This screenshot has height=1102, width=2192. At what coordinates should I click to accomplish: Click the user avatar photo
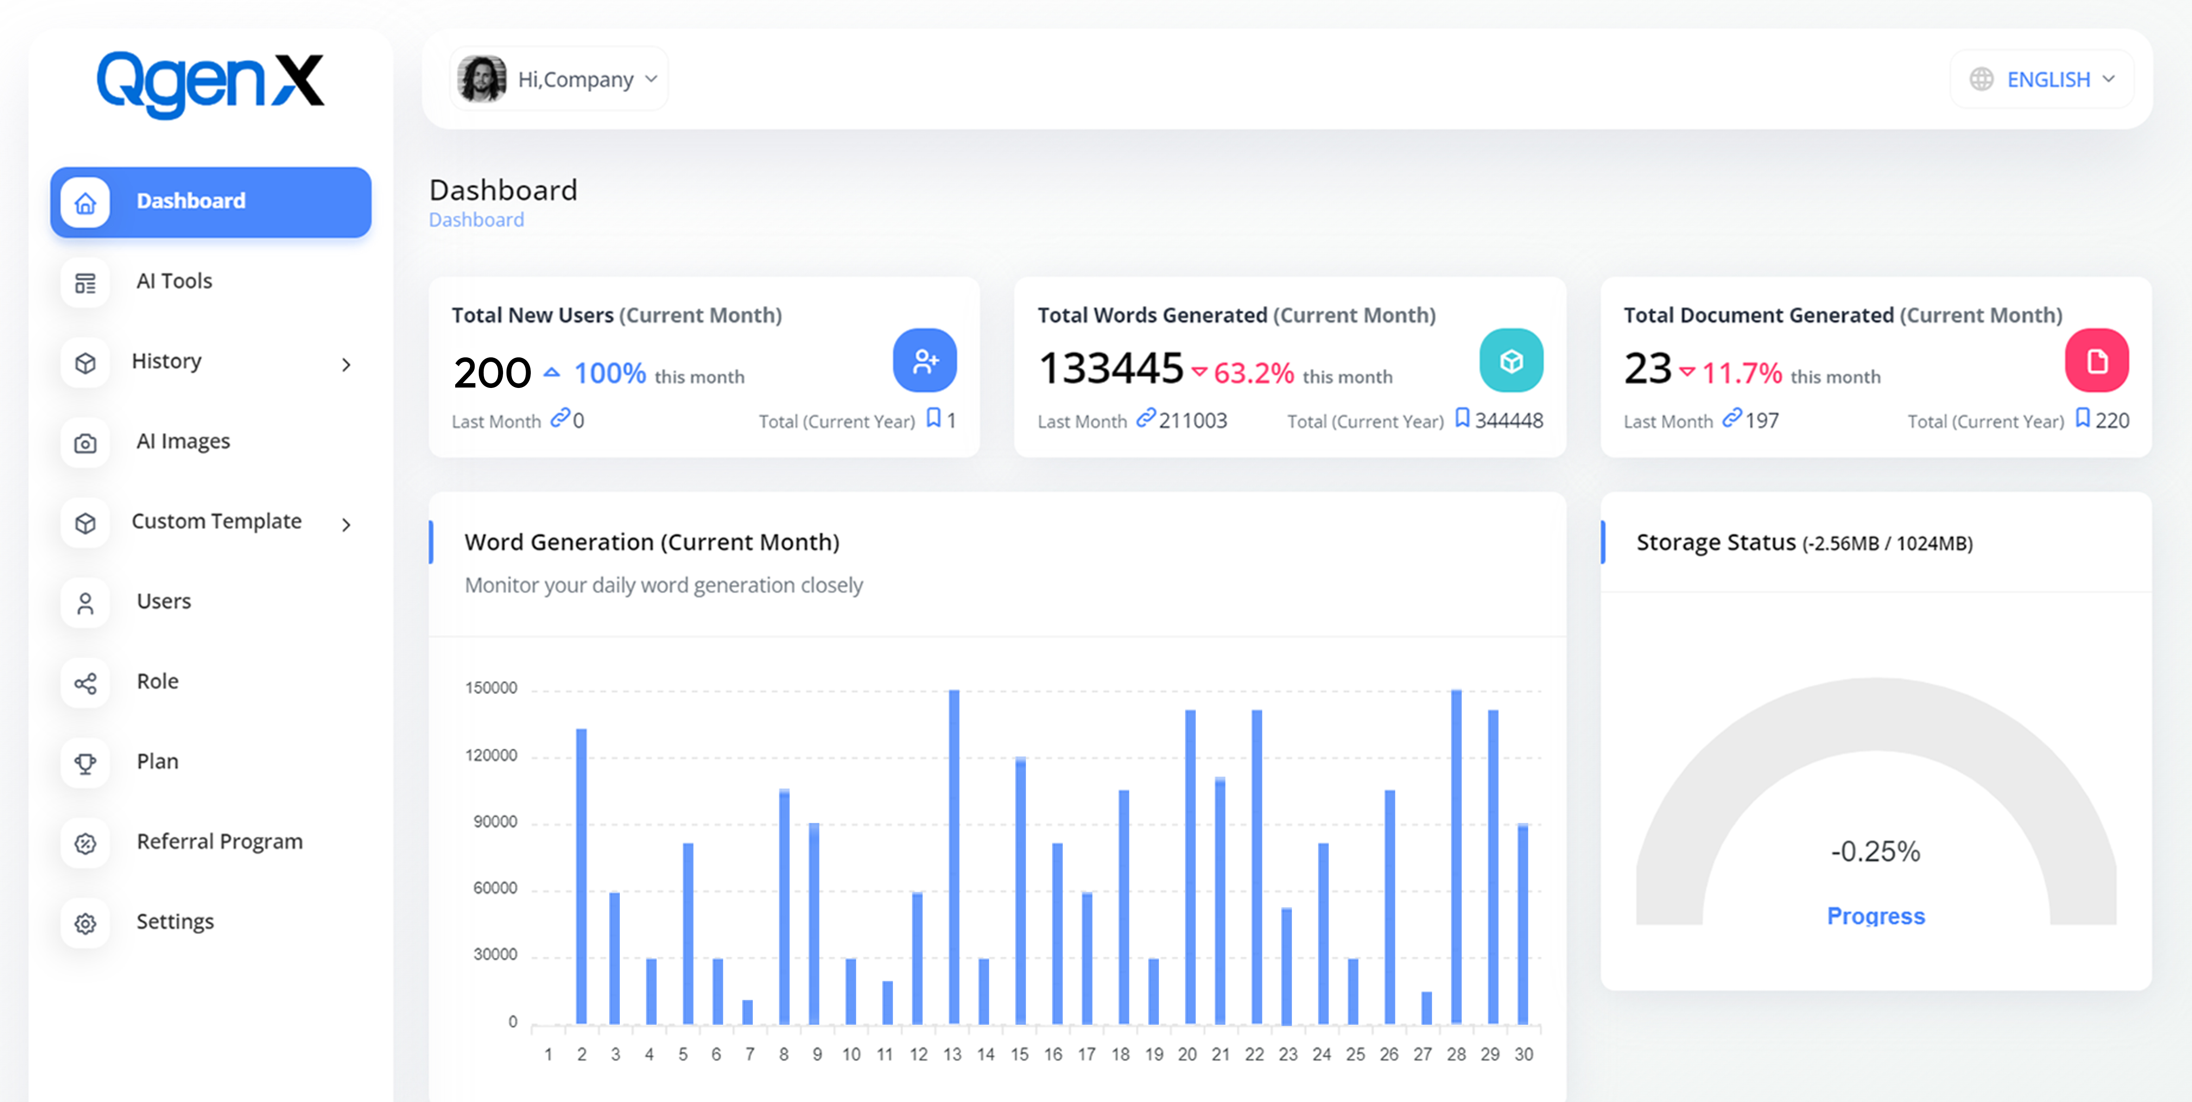pyautogui.click(x=482, y=79)
